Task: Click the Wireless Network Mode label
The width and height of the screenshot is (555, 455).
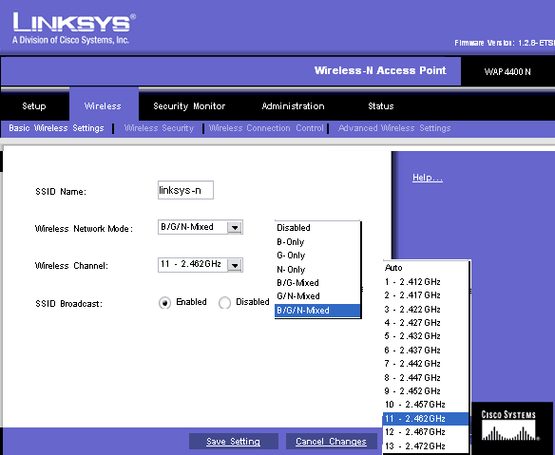Action: coord(84,229)
